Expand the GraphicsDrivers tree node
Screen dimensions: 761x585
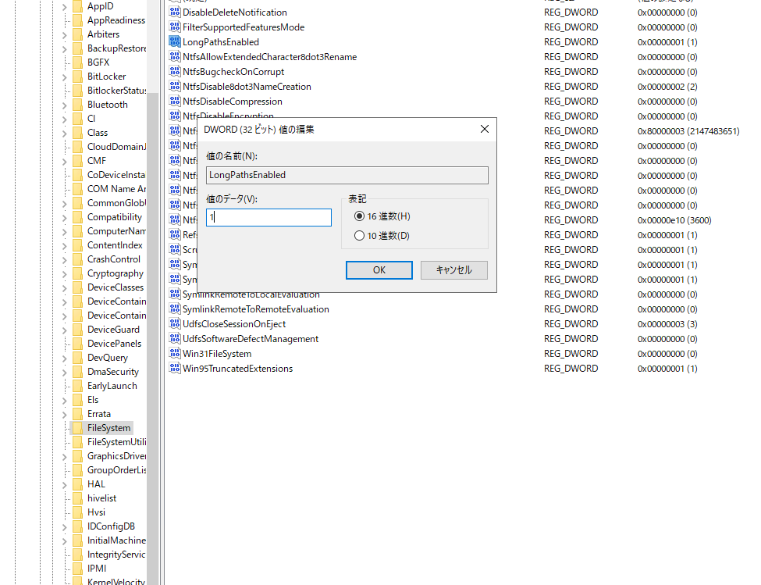coord(65,457)
